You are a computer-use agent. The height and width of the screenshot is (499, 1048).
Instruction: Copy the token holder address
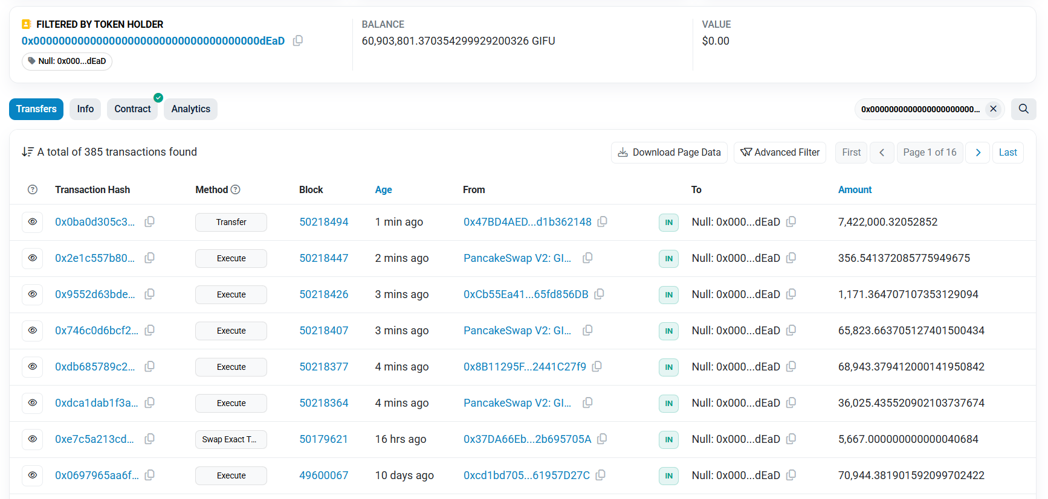point(298,40)
